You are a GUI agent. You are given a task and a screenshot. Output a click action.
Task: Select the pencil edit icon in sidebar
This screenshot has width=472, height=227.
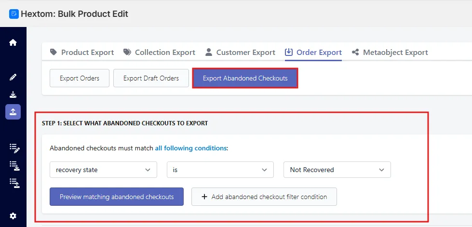(13, 77)
